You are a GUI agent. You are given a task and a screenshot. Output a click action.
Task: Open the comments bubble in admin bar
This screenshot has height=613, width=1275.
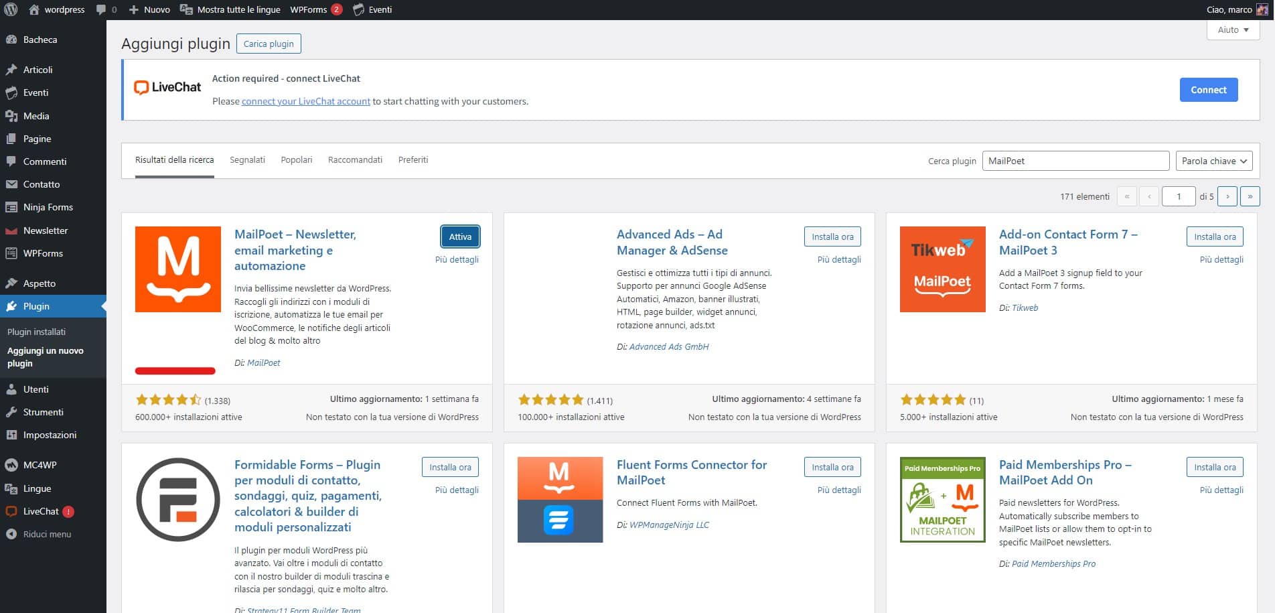(106, 9)
